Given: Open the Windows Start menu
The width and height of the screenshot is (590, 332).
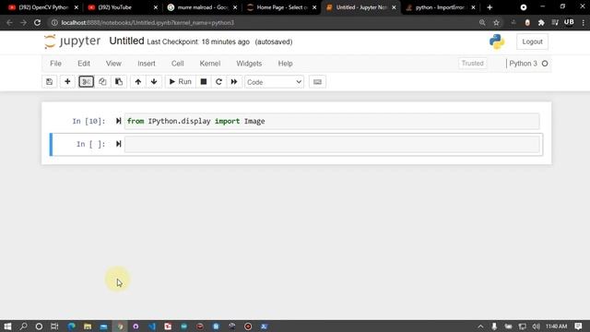Looking at the screenshot, I should click(x=7, y=326).
